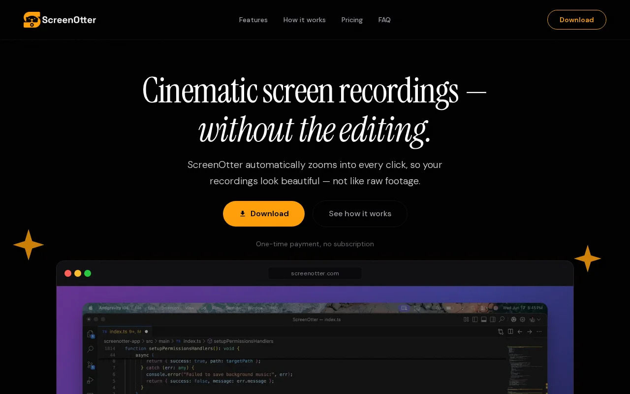Screen dimensions: 630x394
Task: Click the screenotter.com address bar in mockup
Action: [x=315, y=273]
